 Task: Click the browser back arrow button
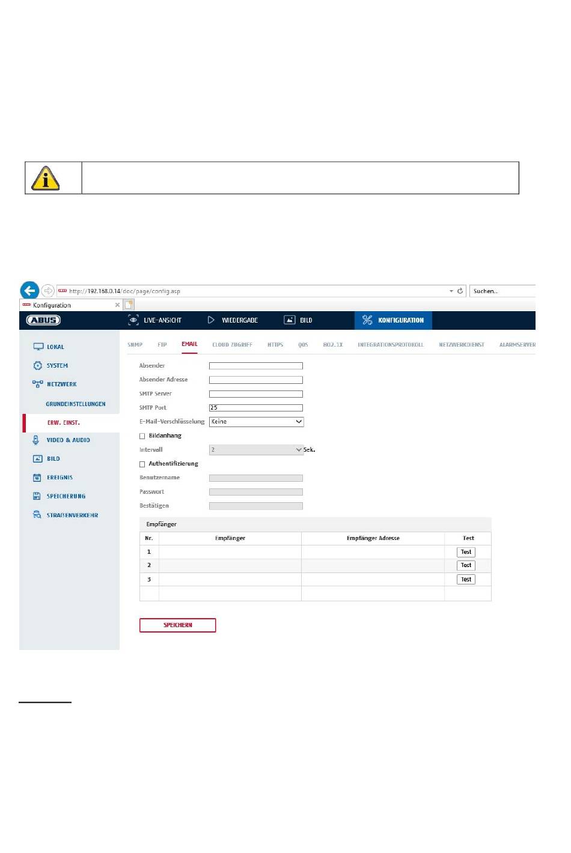[x=29, y=291]
